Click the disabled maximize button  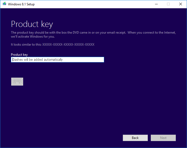tap(168, 4)
